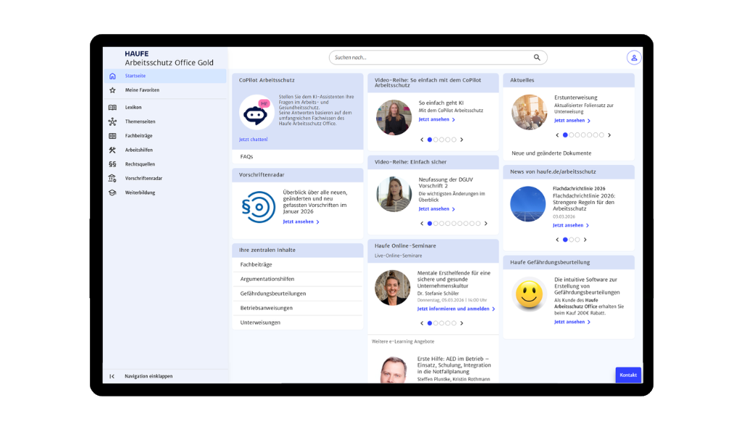Open Gefährdungsbeurteilungen in Ihre zentralen Inhalte

coord(273,293)
